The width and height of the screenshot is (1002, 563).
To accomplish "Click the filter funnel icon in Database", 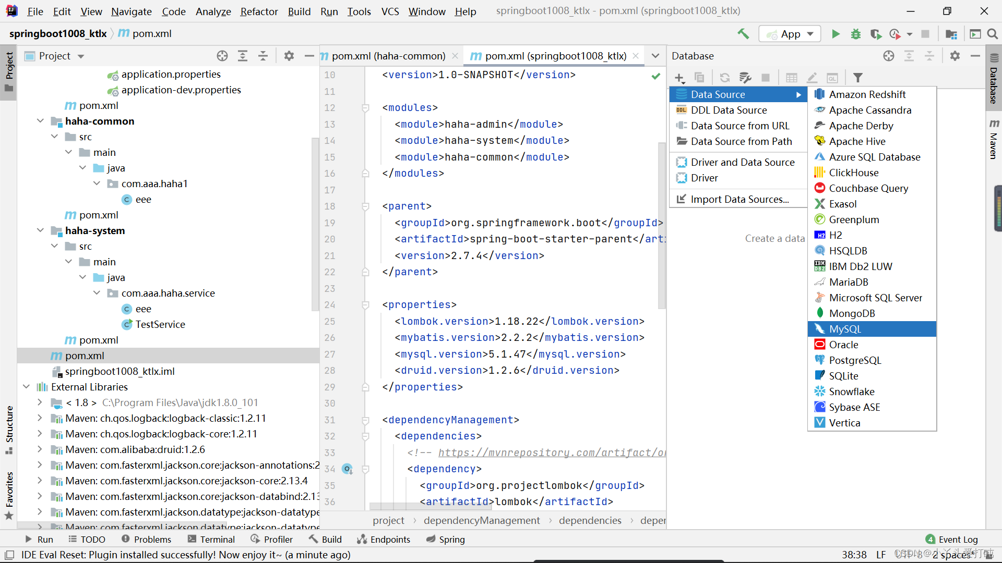I will tap(857, 78).
